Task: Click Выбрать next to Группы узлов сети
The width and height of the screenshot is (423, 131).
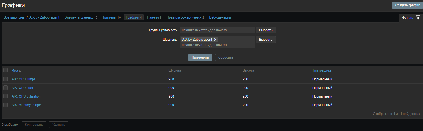Action: point(266,30)
